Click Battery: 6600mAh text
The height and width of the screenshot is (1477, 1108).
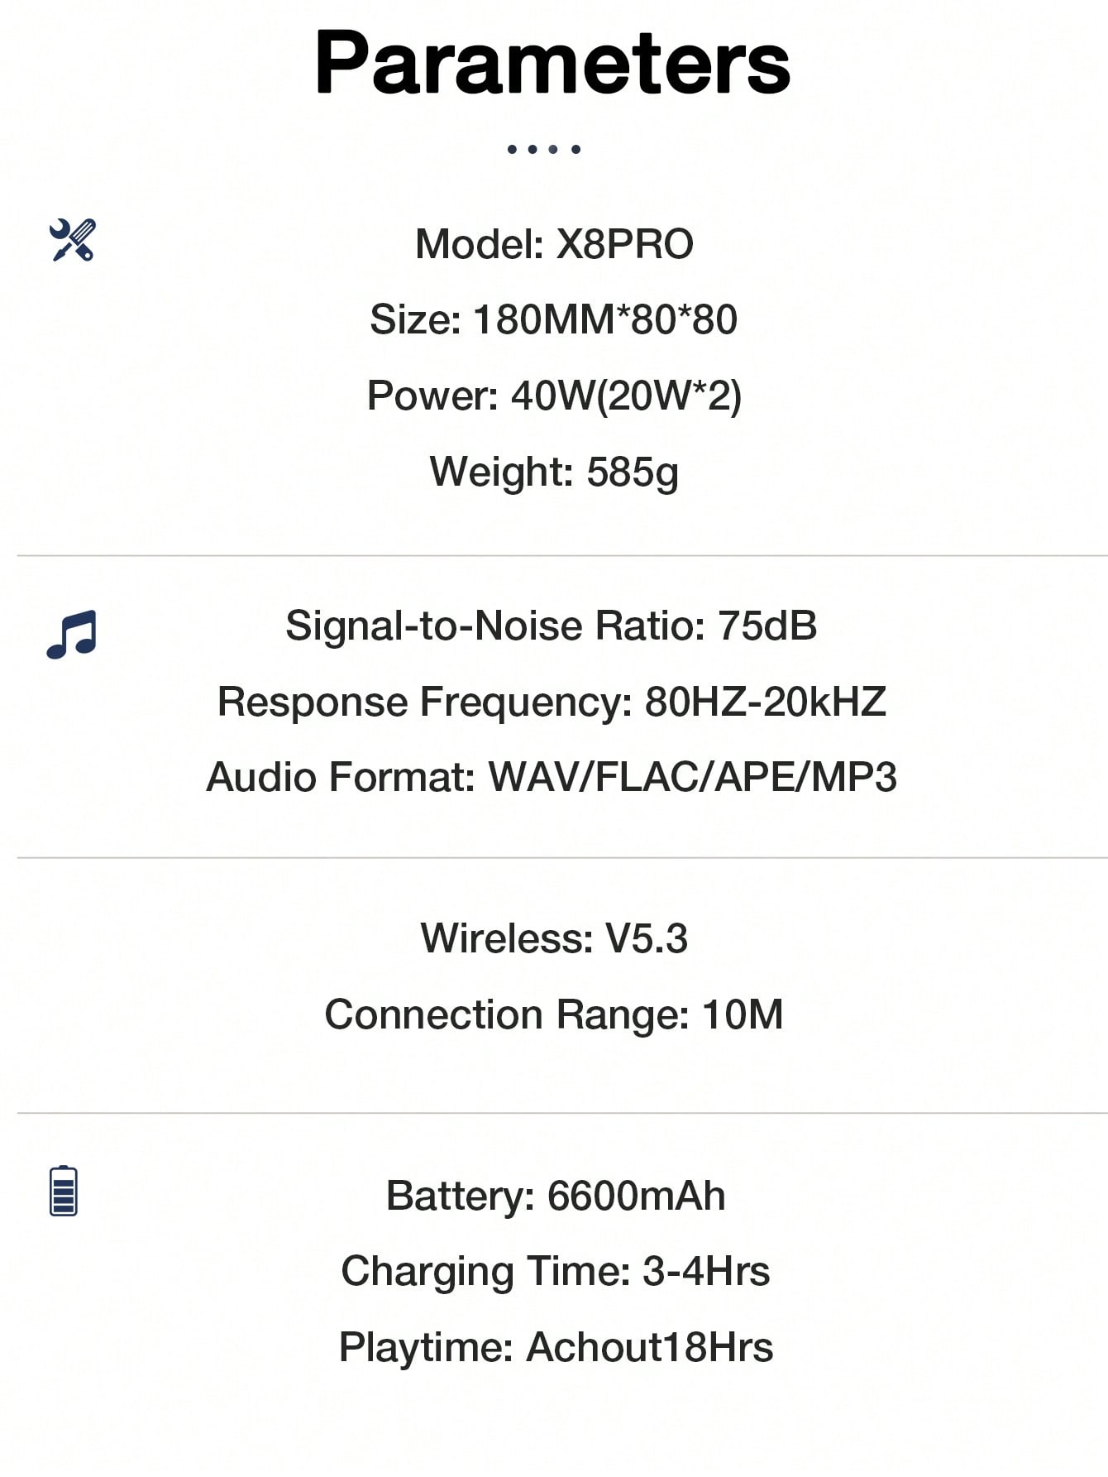[x=556, y=1196]
